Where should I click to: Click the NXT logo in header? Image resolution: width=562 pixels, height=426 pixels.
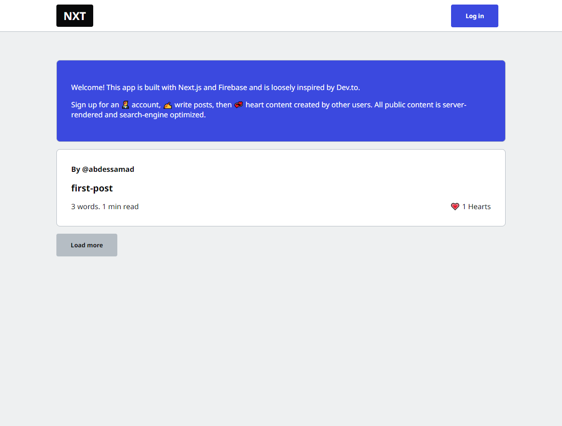[75, 16]
